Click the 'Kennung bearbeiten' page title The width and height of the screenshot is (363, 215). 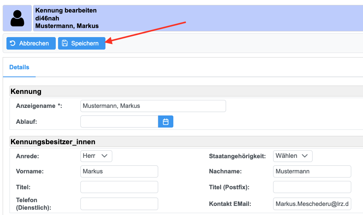(x=66, y=10)
